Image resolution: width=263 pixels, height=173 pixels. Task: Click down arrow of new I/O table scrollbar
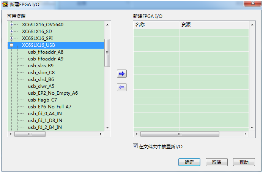click(252, 128)
